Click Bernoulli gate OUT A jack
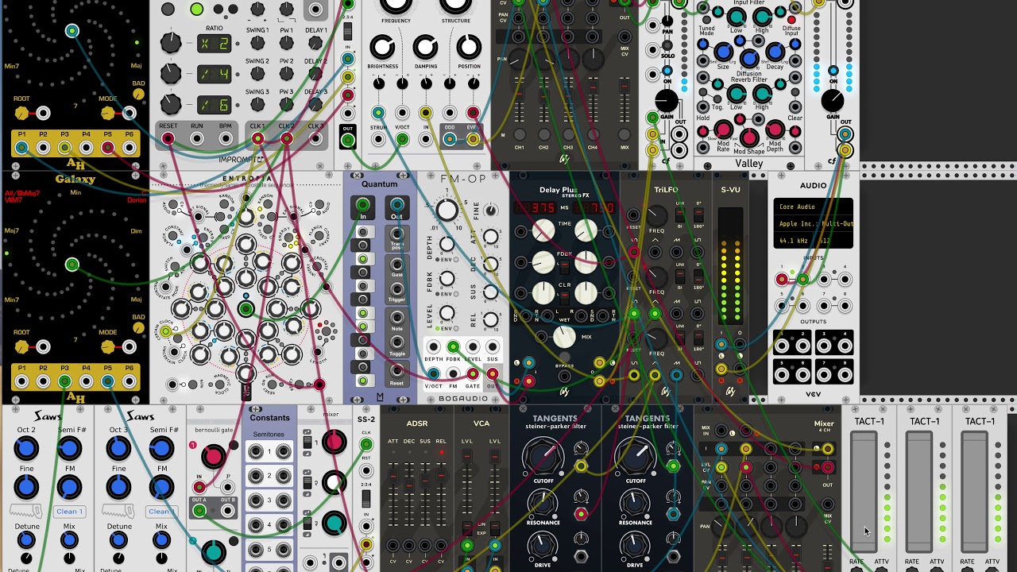 click(199, 511)
